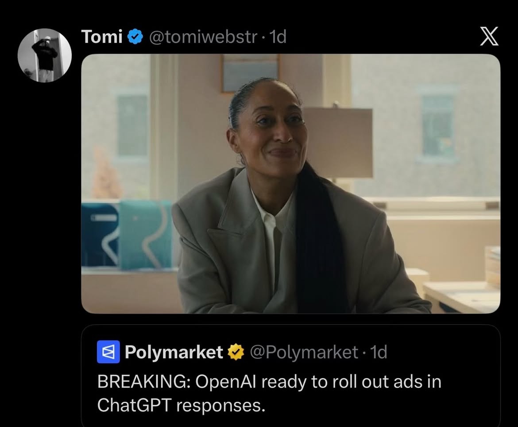Open the Polymarket blue logo avatar

[x=108, y=352]
